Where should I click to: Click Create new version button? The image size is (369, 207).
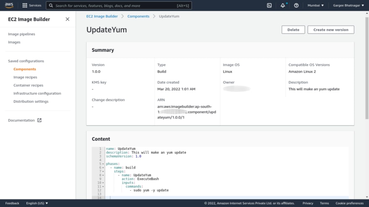(x=331, y=30)
